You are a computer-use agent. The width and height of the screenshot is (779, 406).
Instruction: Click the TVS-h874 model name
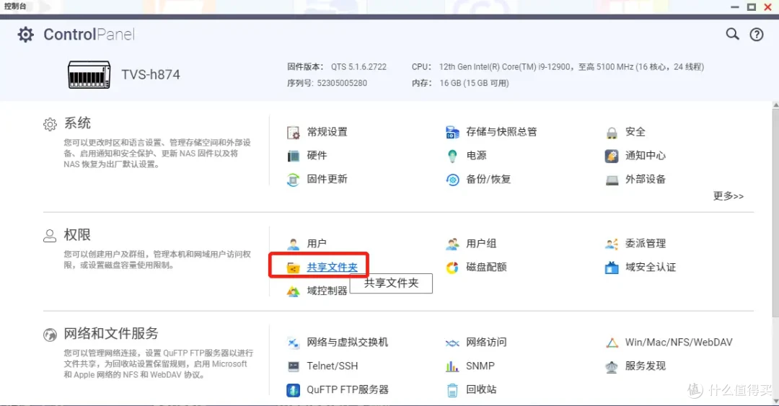(151, 74)
